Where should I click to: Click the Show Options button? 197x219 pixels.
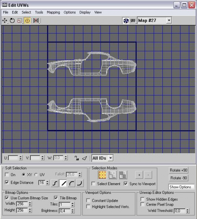[182, 187]
